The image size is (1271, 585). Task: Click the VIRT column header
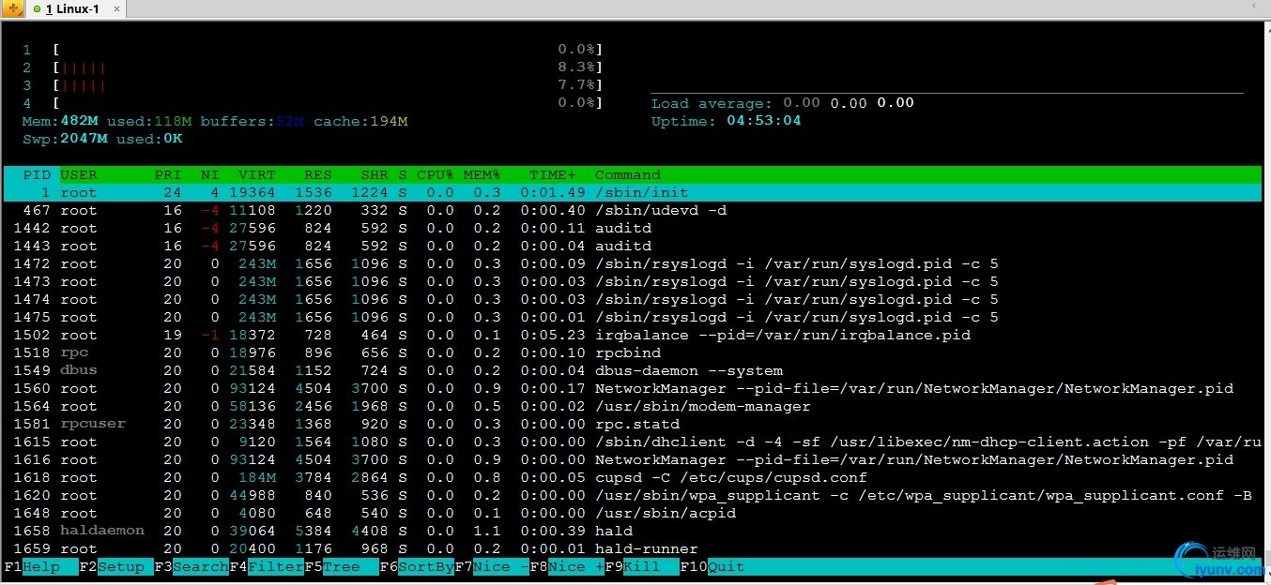[x=257, y=174]
